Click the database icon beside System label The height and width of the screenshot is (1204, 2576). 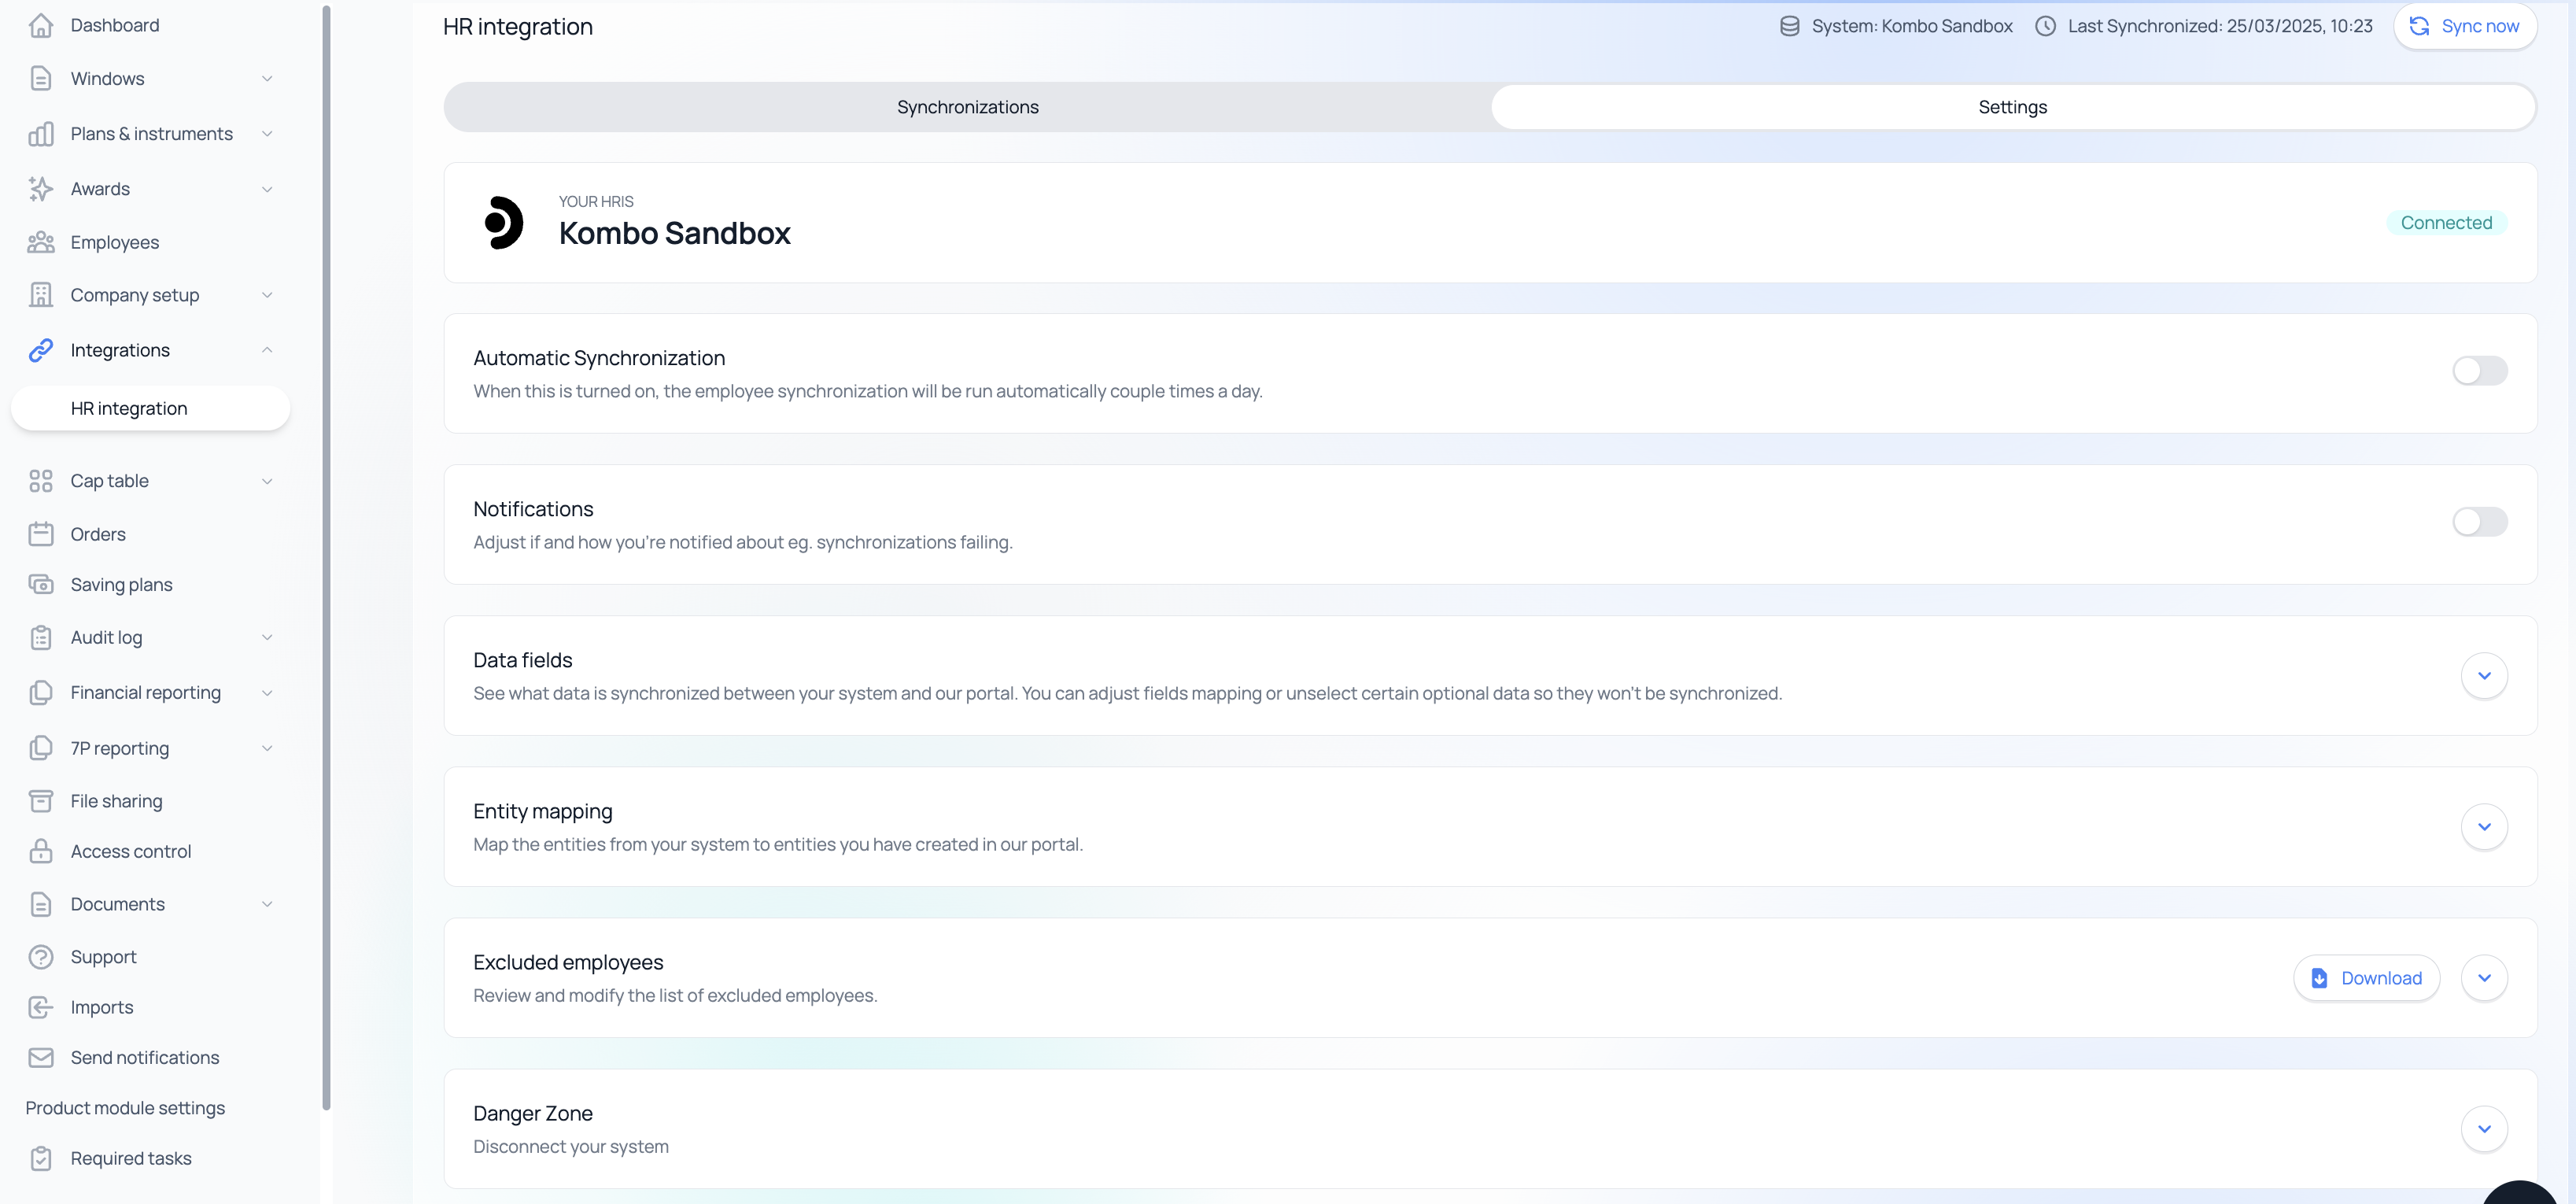[1790, 26]
